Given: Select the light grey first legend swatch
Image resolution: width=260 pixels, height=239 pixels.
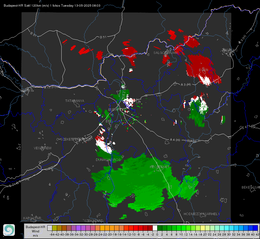Looking at the screenshot, I should [50, 228].
